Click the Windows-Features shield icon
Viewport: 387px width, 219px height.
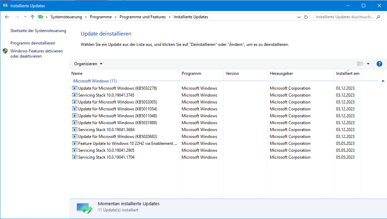(5, 51)
